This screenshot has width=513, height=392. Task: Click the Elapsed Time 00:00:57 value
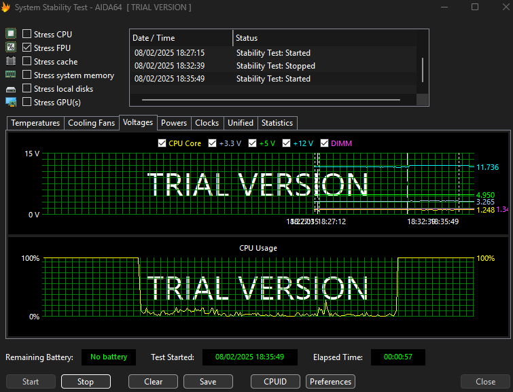(x=398, y=357)
